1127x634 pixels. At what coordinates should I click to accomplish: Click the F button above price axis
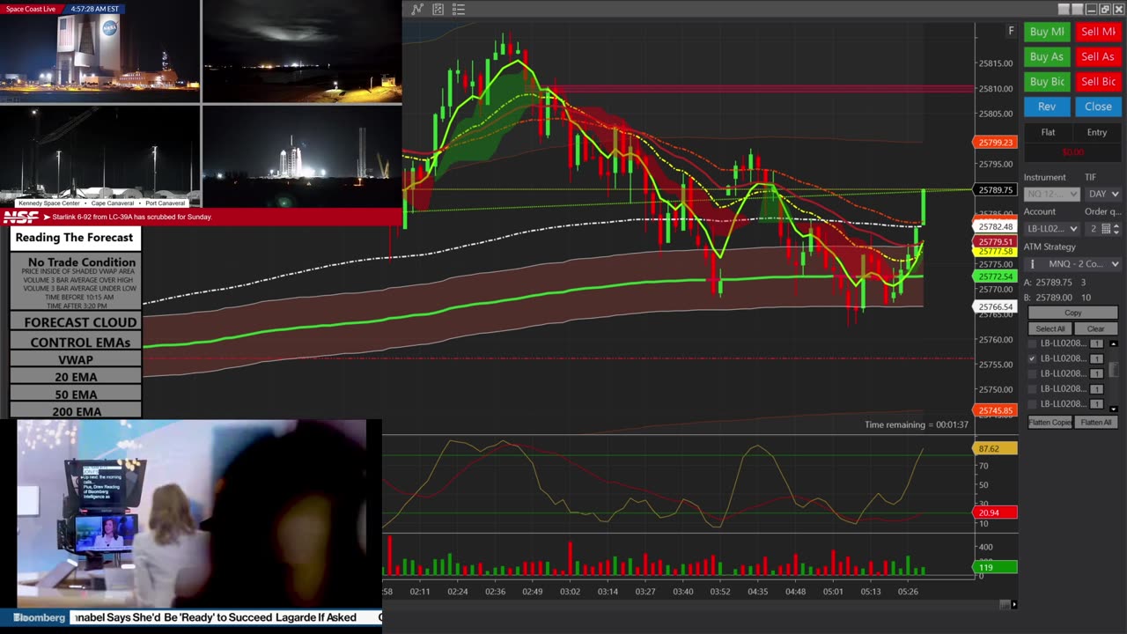(1011, 31)
